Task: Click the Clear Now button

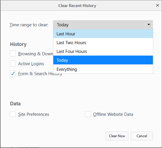Action: click(117, 136)
